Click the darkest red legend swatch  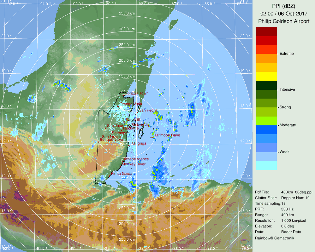266,32
